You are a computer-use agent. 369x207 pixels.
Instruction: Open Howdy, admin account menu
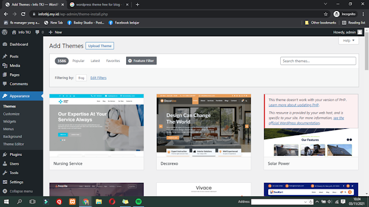point(347,32)
